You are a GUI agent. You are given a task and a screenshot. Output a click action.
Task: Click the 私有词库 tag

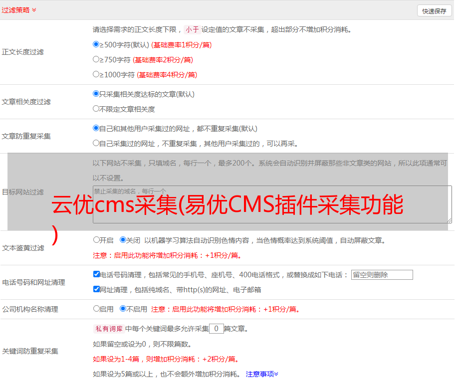109,329
